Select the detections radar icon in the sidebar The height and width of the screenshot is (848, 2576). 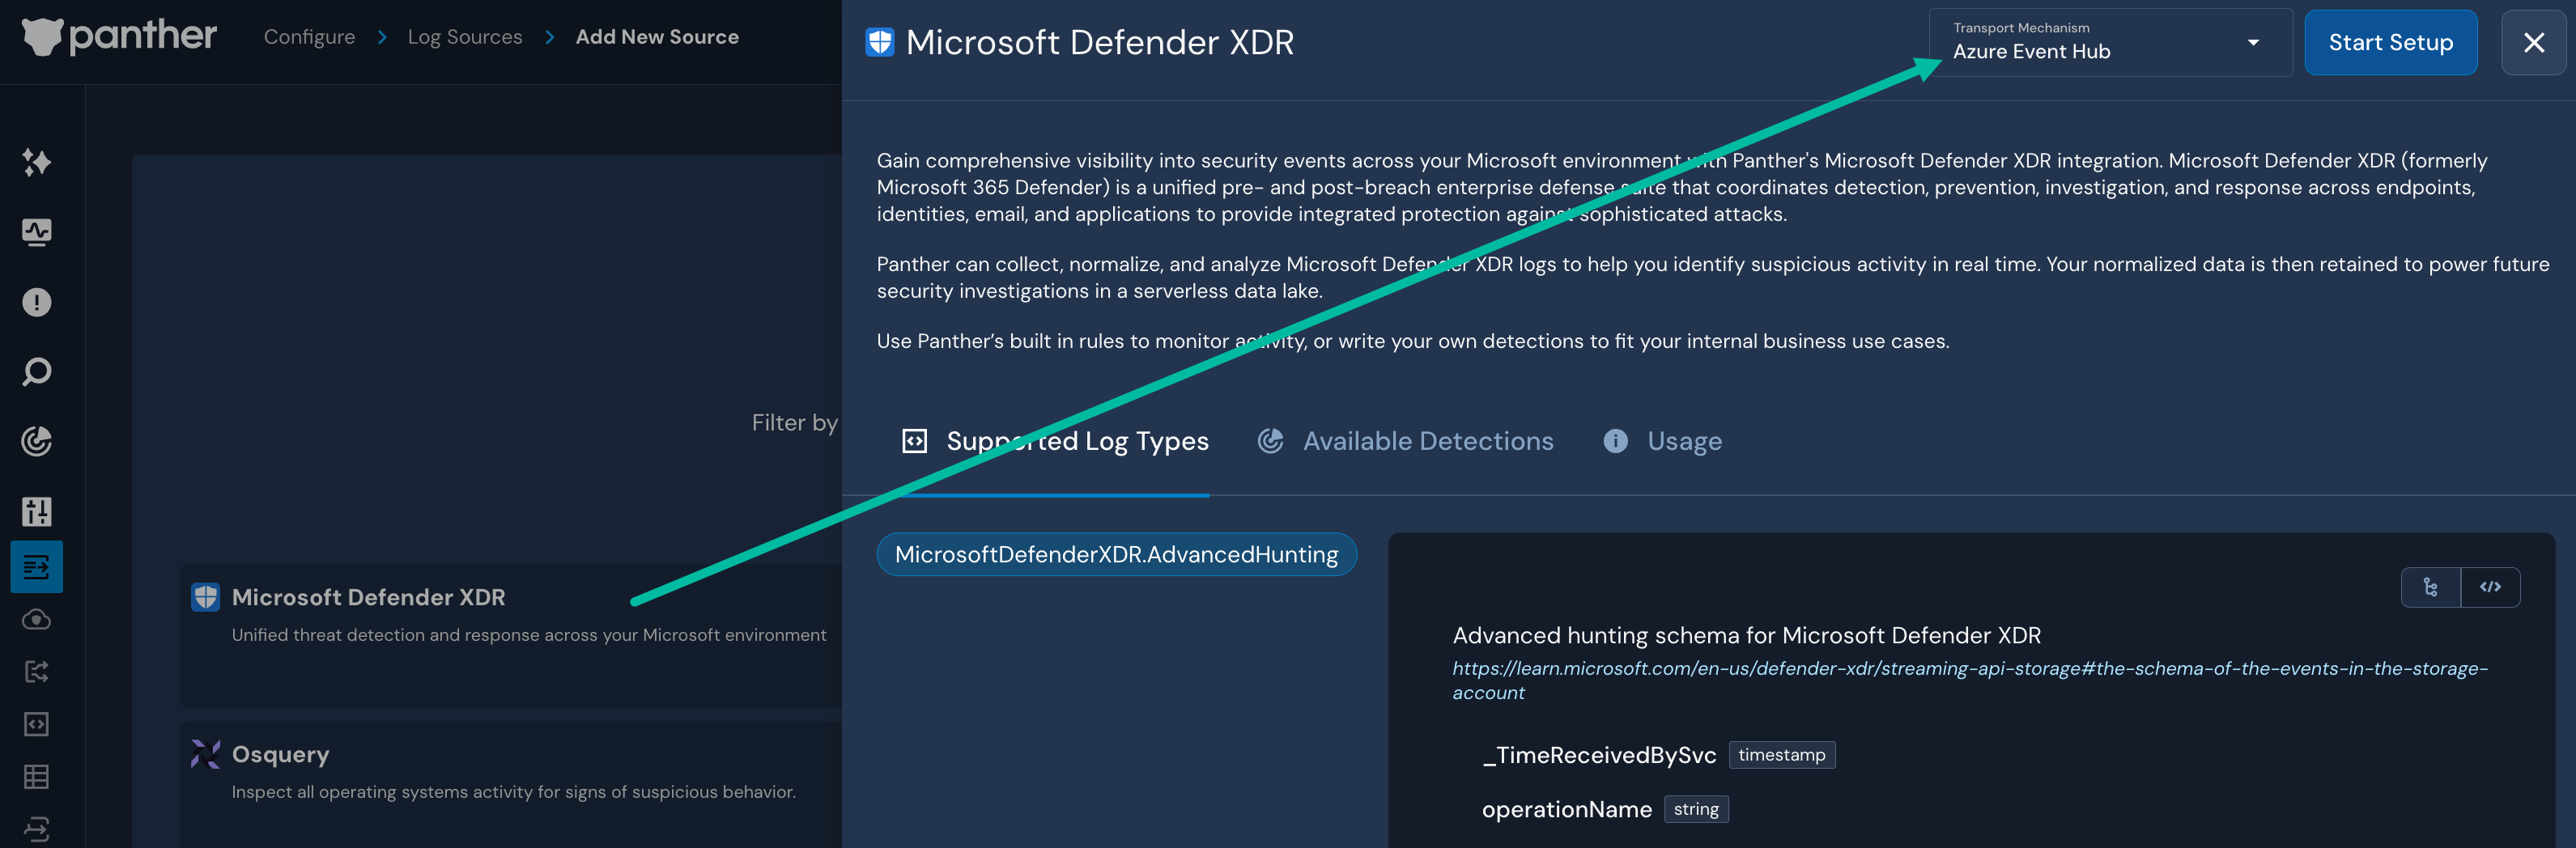coord(37,441)
